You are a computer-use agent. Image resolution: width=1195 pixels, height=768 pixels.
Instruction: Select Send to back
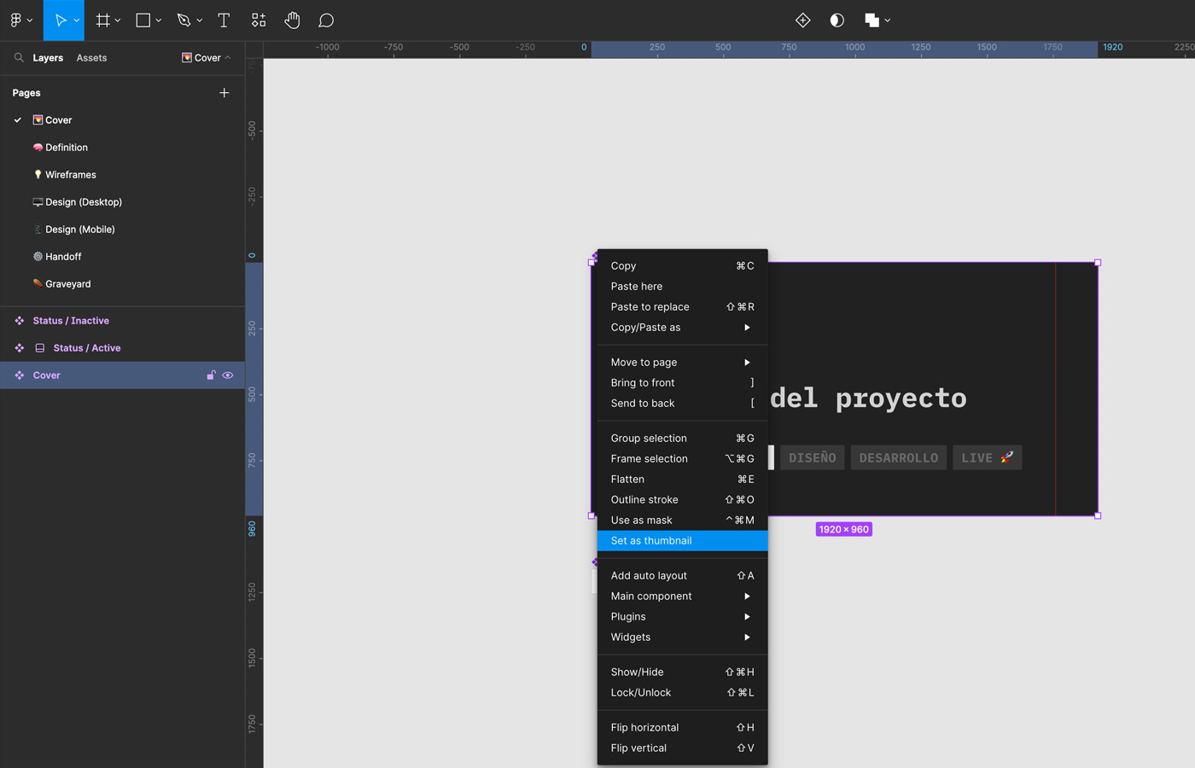click(x=683, y=404)
